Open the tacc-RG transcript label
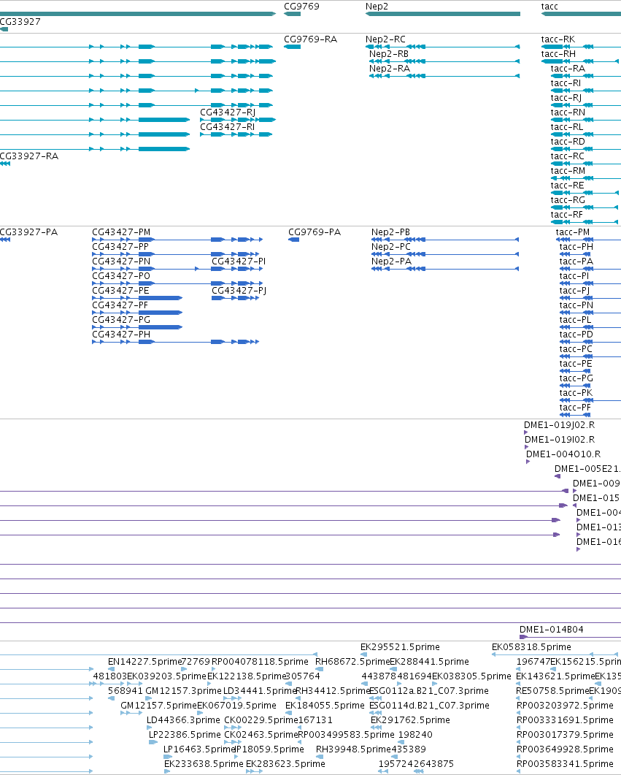621x775 pixels. pyautogui.click(x=568, y=199)
